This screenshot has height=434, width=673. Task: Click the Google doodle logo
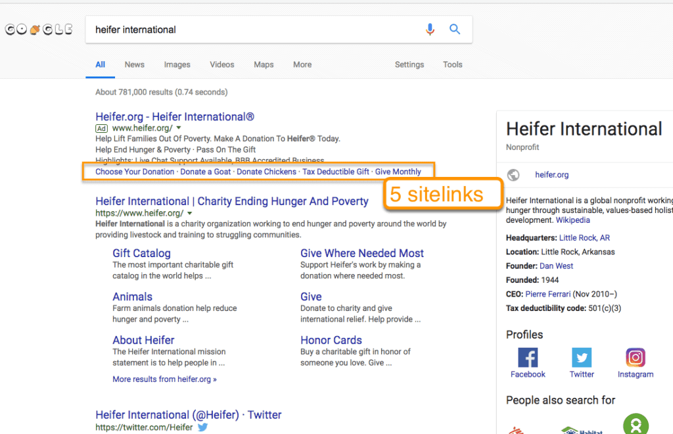[x=39, y=29]
